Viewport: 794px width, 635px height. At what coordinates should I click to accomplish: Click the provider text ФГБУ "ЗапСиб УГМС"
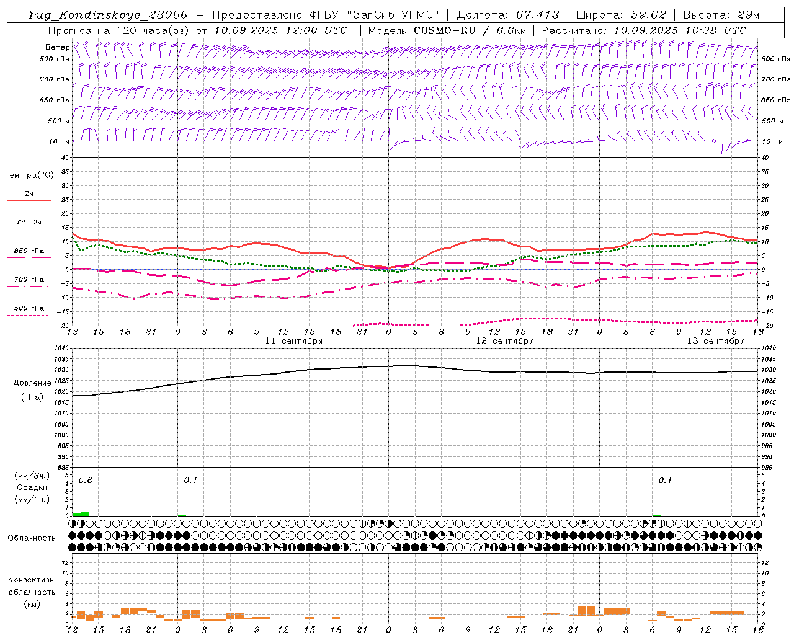[x=374, y=15]
